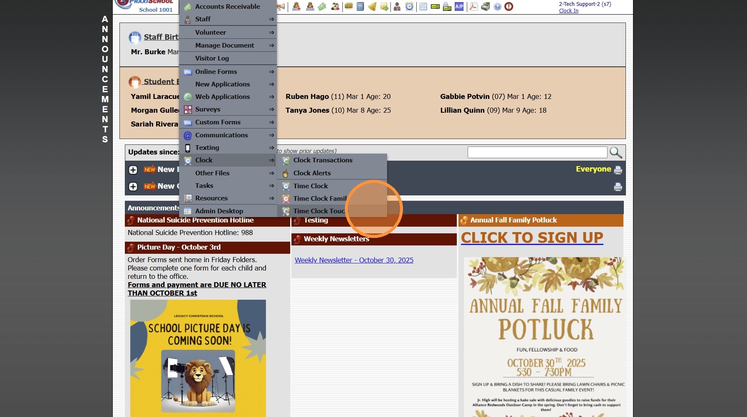This screenshot has width=747, height=417.
Task: Choose Time Clock in the submenu
Action: [x=310, y=186]
